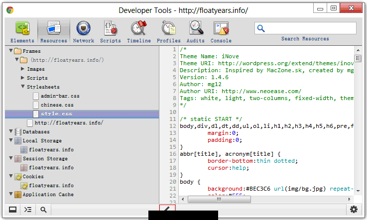The width and height of the screenshot is (367, 220).
Task: Click the chinese.css file icon
Action: tap(36, 105)
